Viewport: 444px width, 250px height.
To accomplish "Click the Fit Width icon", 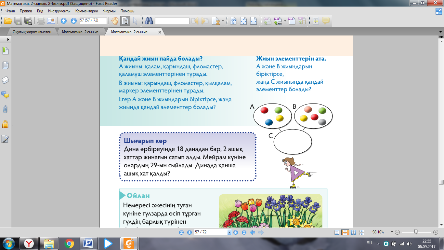I will (x=254, y=21).
